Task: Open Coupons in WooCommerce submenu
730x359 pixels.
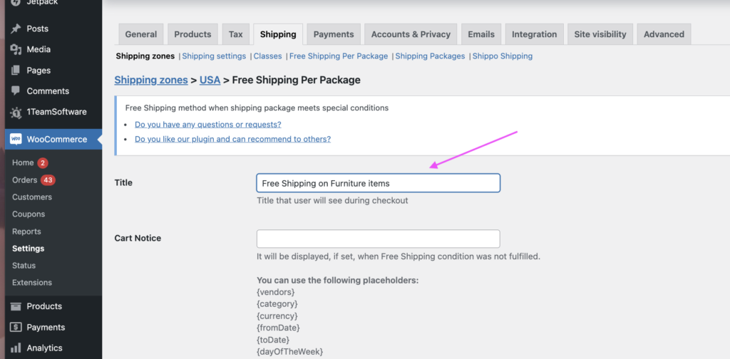Action: pos(29,214)
